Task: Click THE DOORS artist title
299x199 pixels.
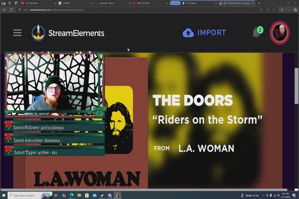Action: [x=192, y=100]
